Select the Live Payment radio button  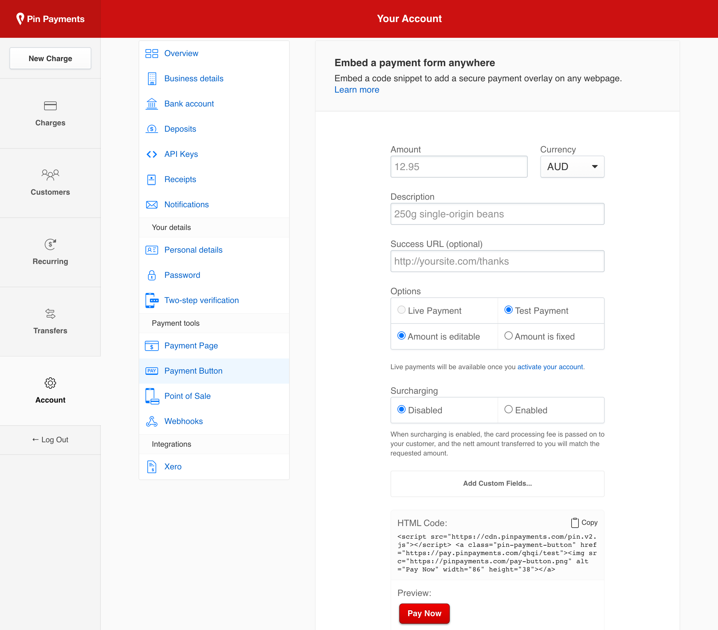[x=401, y=310]
